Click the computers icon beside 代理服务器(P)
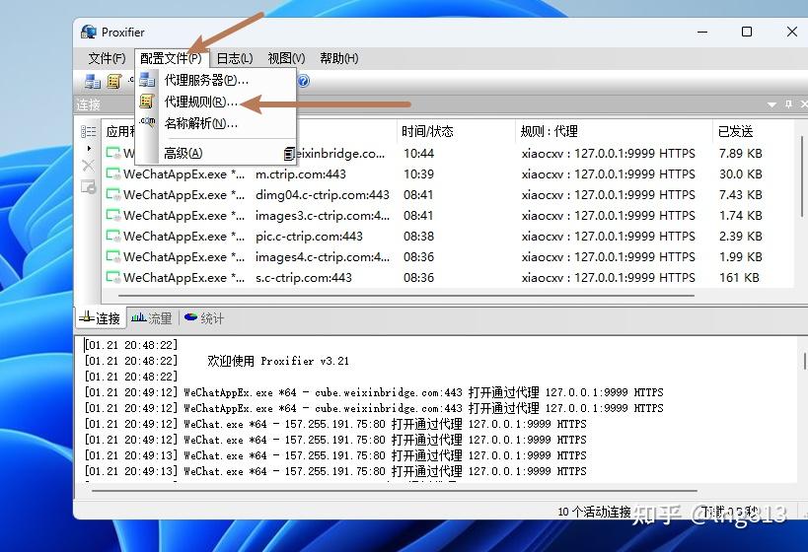Screen dimensions: 808x552 [147, 79]
